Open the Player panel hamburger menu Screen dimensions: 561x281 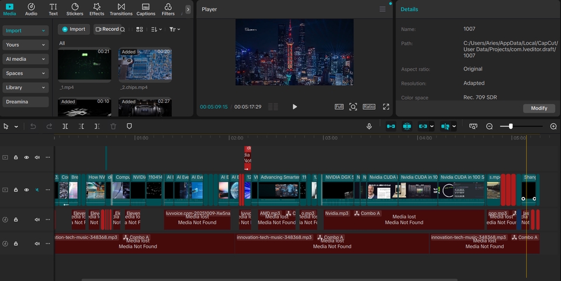tap(383, 9)
